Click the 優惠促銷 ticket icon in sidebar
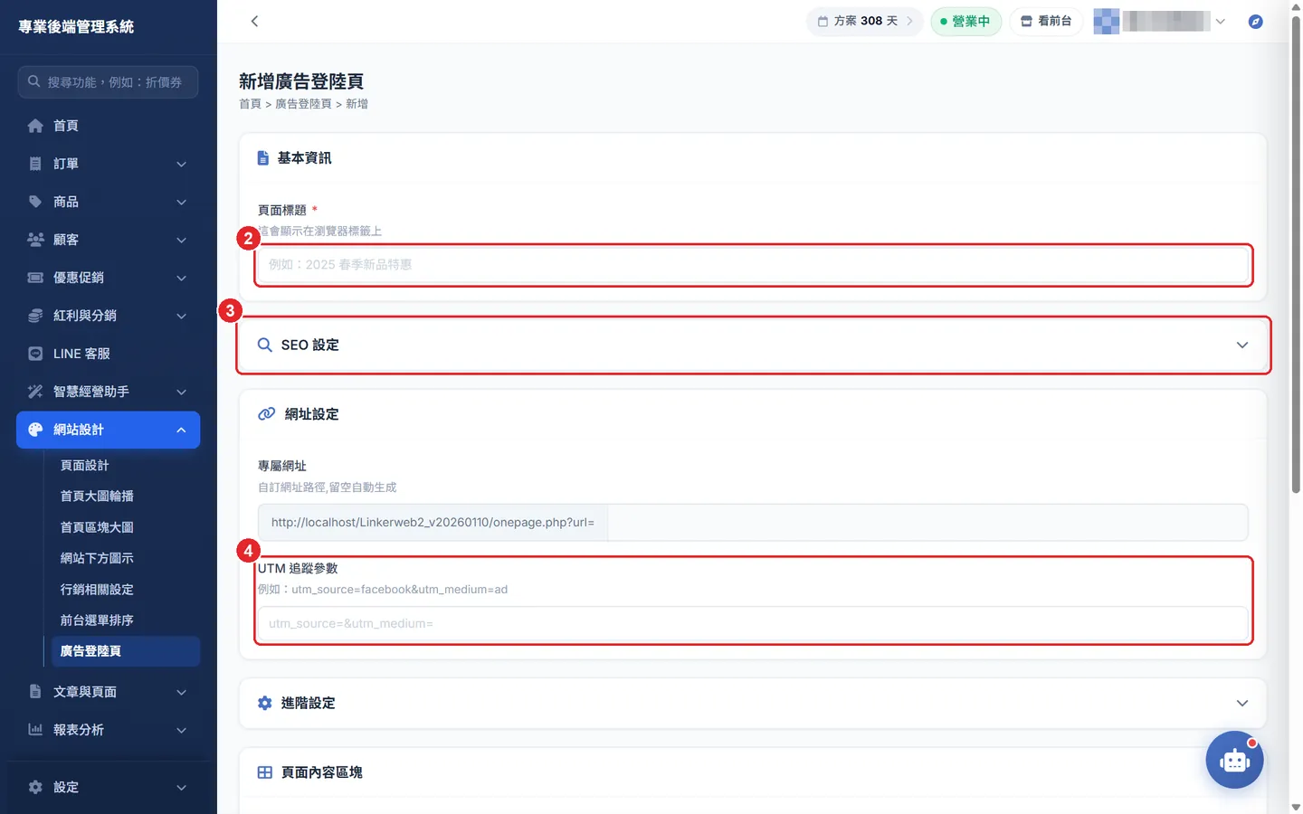The image size is (1303, 814). point(35,278)
